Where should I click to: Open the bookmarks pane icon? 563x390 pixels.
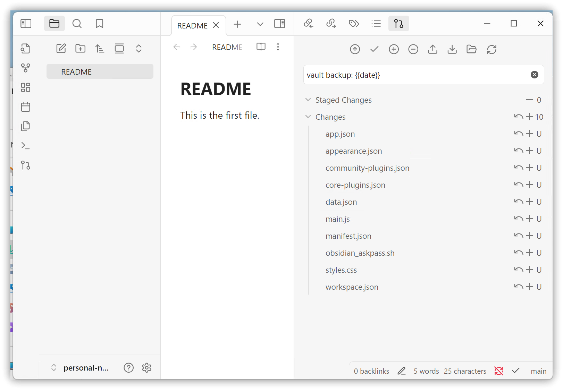pyautogui.click(x=100, y=24)
